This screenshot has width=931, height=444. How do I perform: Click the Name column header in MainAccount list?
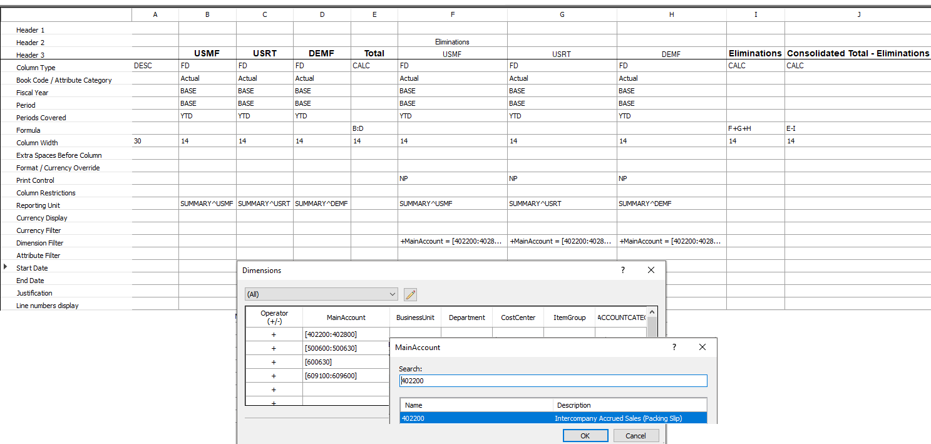pyautogui.click(x=476, y=405)
